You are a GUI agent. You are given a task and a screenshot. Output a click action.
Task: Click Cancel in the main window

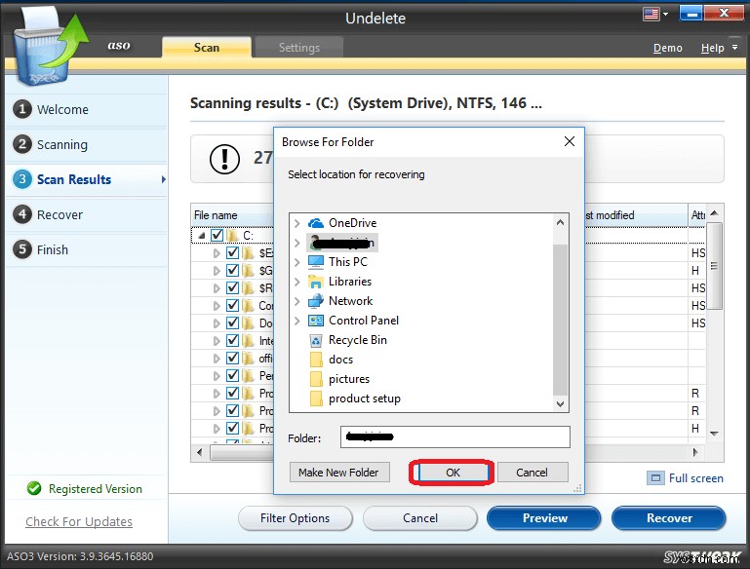click(x=420, y=518)
